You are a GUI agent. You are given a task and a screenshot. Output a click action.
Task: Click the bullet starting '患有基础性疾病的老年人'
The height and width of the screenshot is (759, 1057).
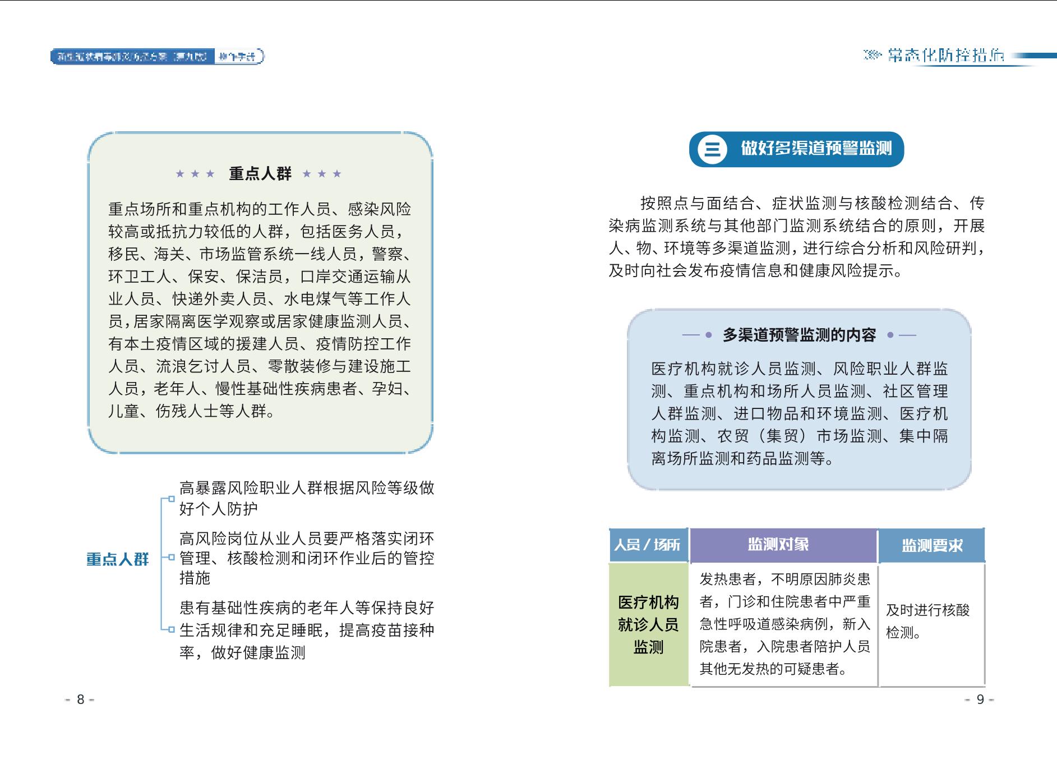pos(307,630)
